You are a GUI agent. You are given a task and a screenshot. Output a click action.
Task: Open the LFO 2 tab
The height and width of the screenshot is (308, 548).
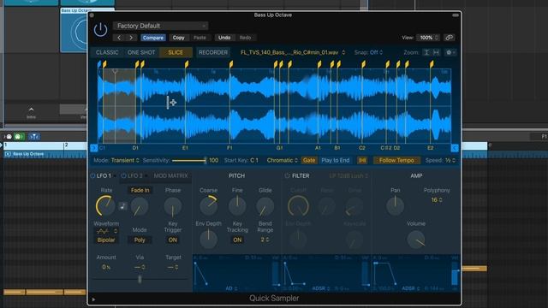(x=135, y=175)
